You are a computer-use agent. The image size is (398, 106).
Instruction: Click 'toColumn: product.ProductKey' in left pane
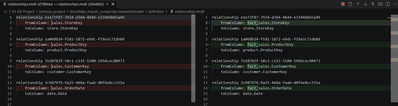click(56, 50)
